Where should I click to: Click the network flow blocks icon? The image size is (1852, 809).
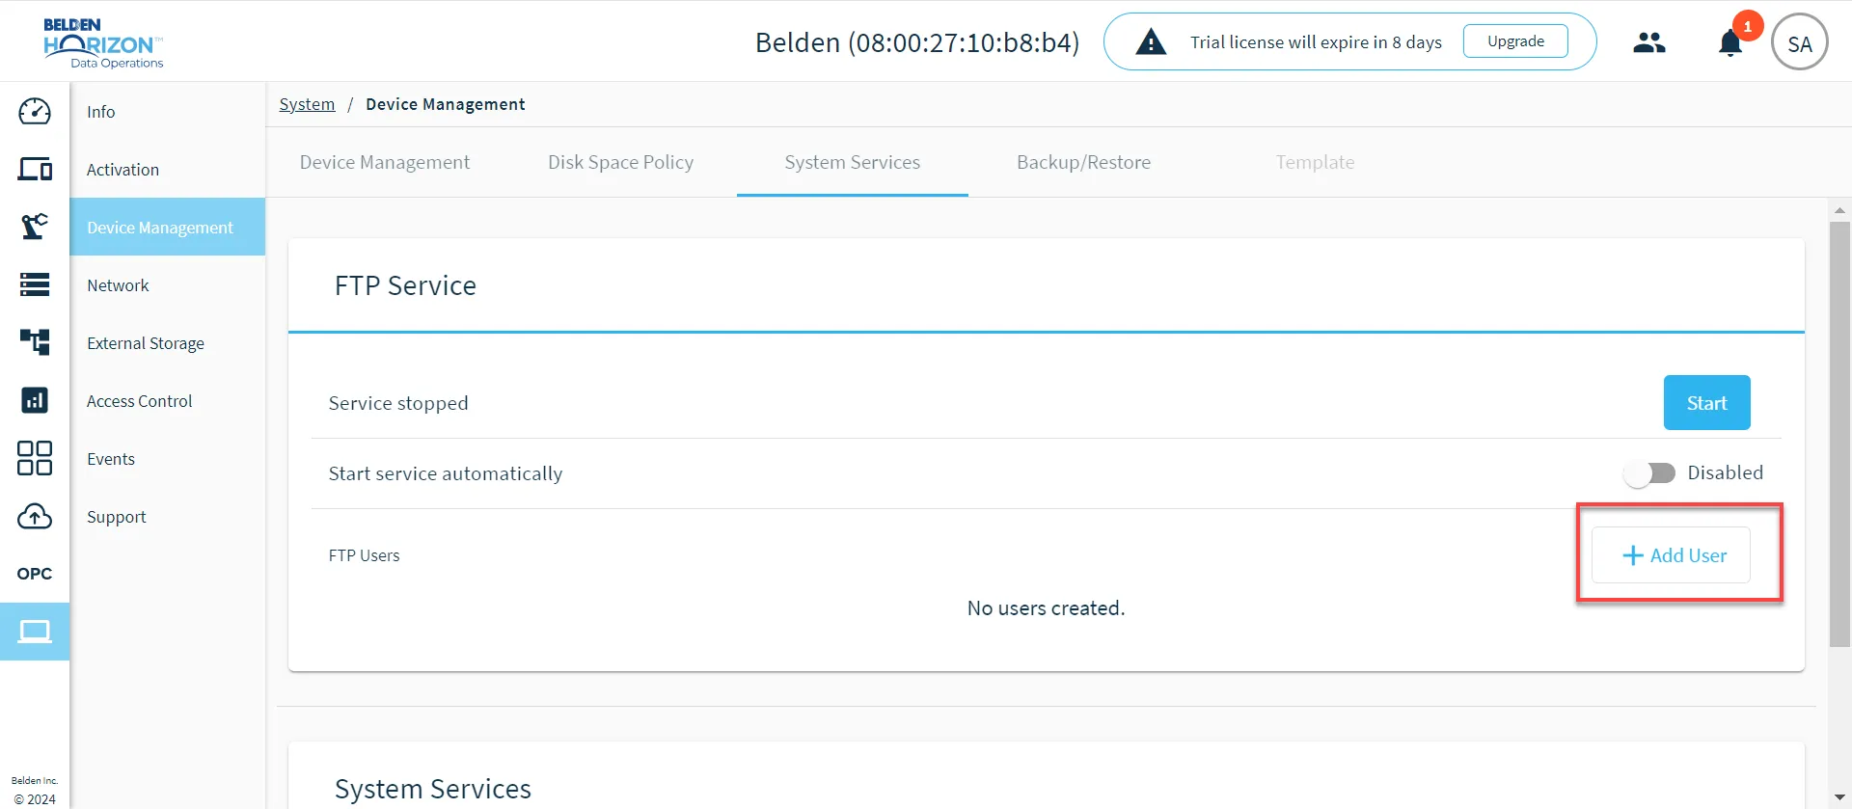pos(35,342)
